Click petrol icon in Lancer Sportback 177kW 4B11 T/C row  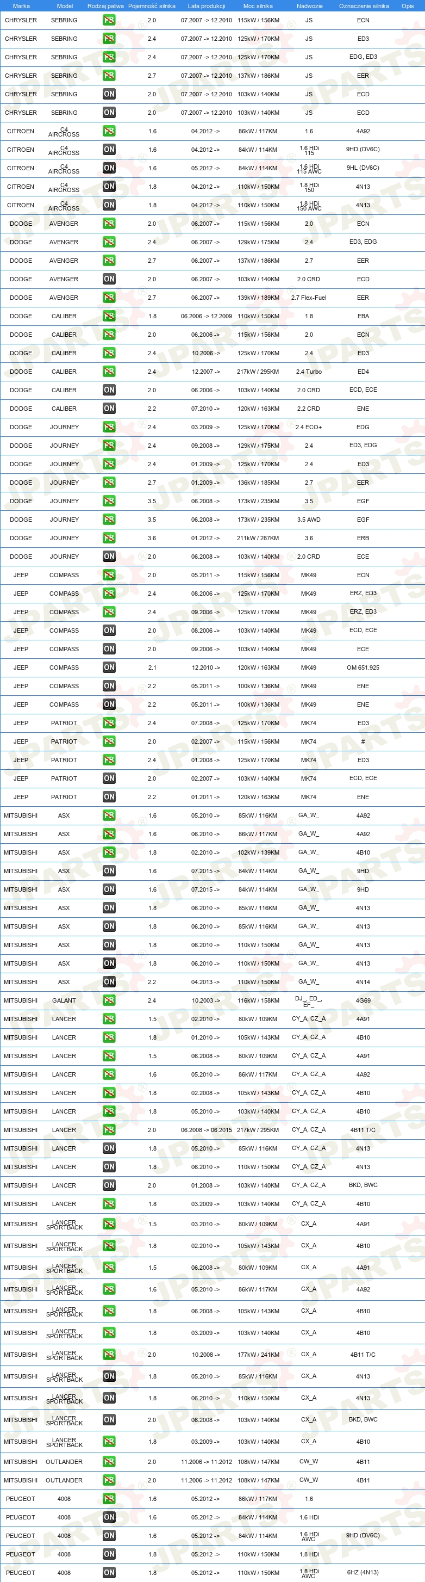coord(109,1355)
